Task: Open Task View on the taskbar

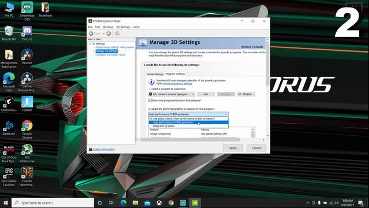Action: (111, 203)
